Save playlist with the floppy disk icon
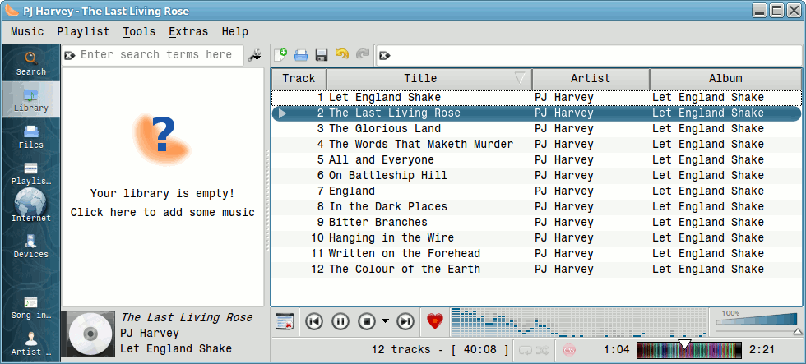The width and height of the screenshot is (806, 364). pyautogui.click(x=322, y=54)
